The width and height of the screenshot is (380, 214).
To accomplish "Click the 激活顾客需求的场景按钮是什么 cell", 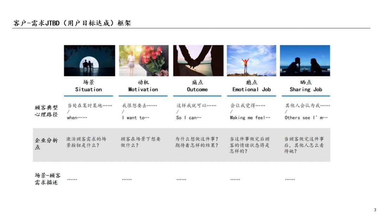I will [x=86, y=142].
